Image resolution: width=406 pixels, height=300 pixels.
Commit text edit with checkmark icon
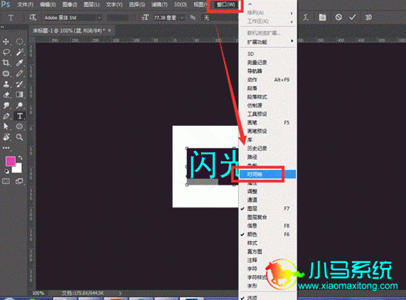[x=352, y=17]
